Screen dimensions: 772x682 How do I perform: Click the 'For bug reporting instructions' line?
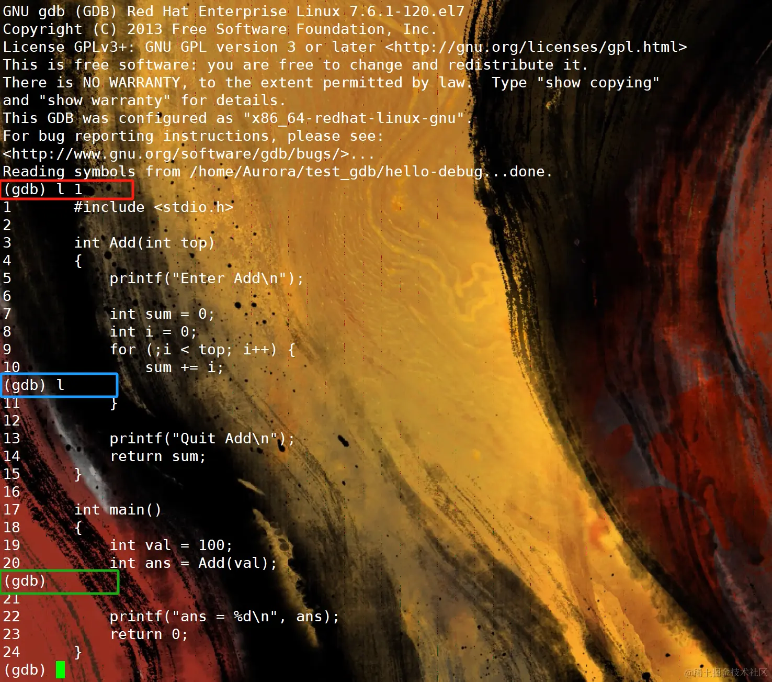pyautogui.click(x=194, y=136)
